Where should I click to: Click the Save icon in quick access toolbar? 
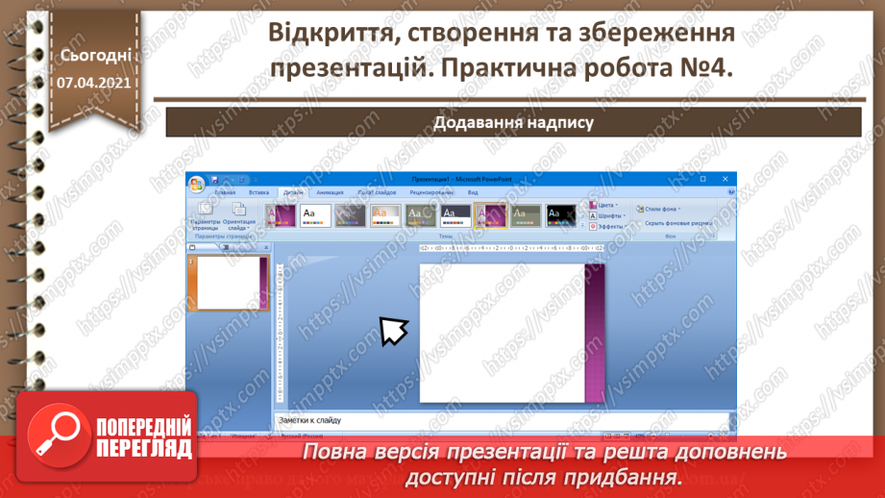pos(214,180)
